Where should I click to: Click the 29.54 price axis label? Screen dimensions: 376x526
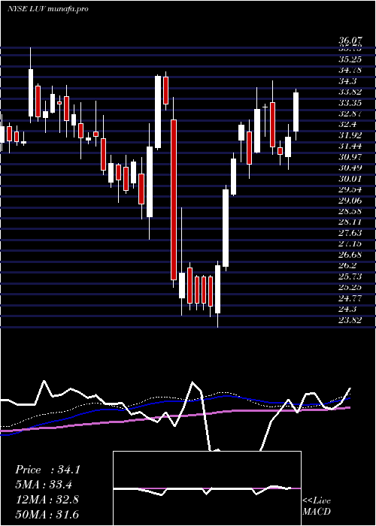point(350,189)
